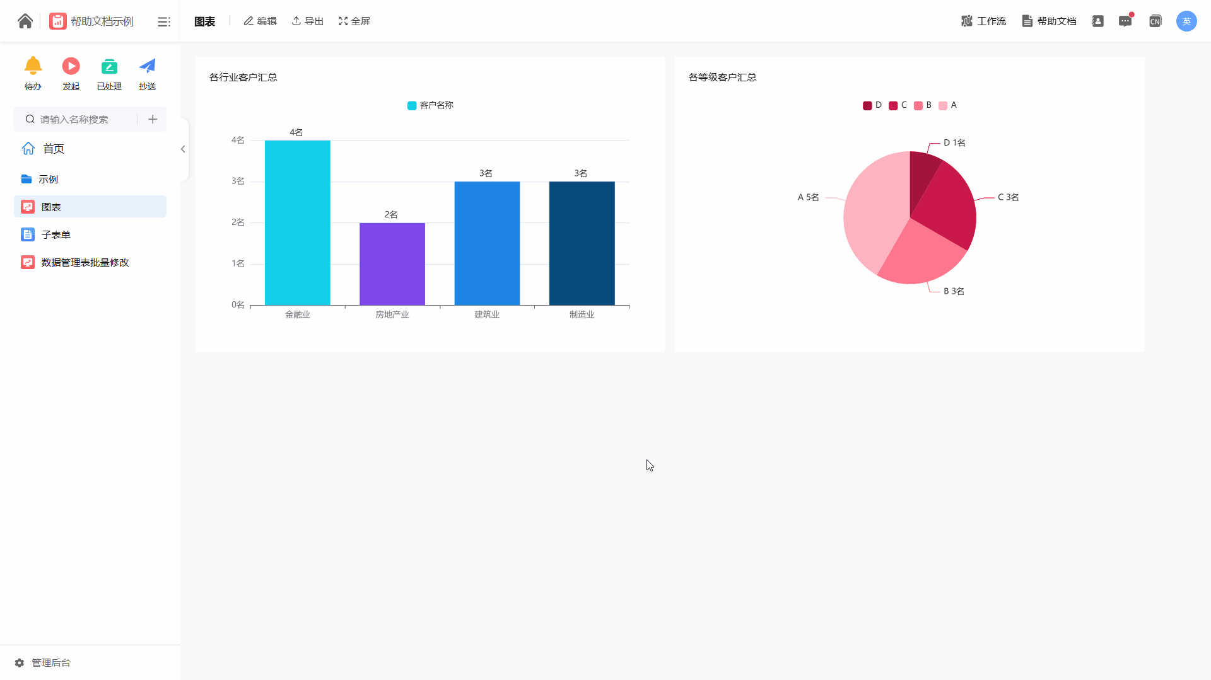The image size is (1211, 680).
Task: Click the 示例 folder icon
Action: point(26,179)
